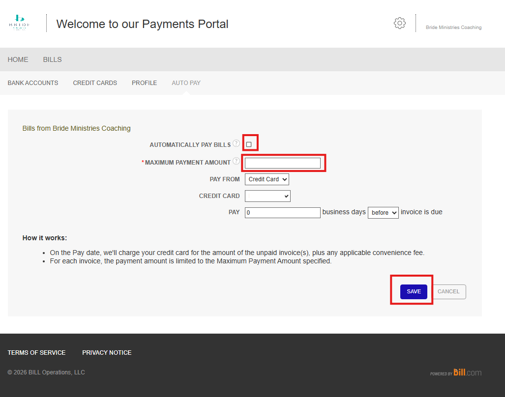This screenshot has height=397, width=505.
Task: Click help icon beside Automatically Pay Bills
Action: pos(236,143)
